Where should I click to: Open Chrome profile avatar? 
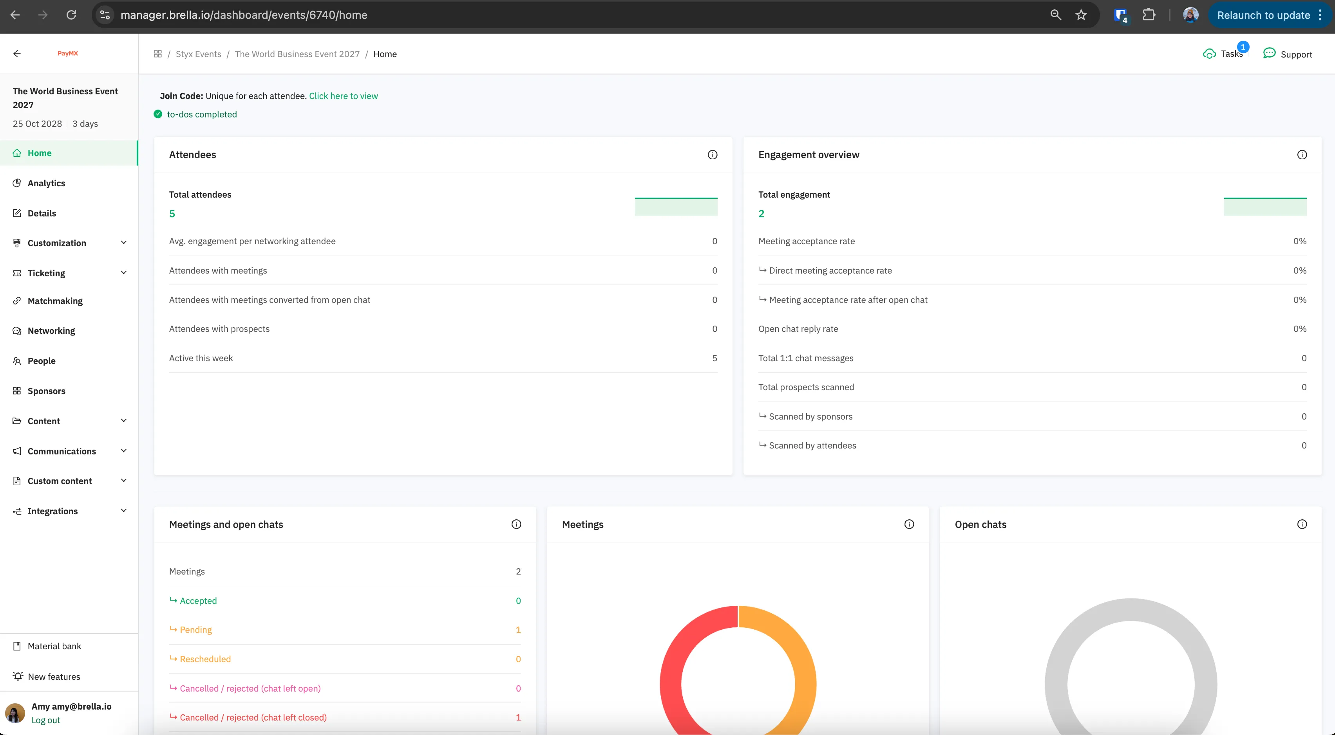pos(1190,15)
